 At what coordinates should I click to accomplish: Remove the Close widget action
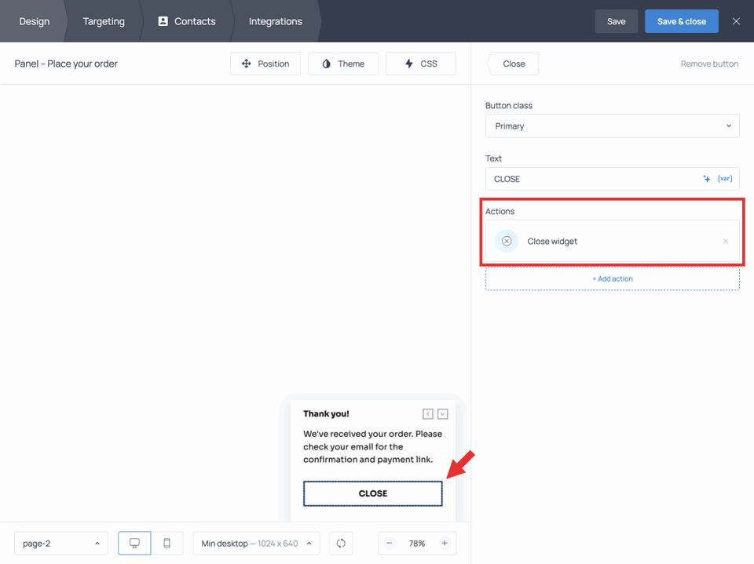point(725,241)
